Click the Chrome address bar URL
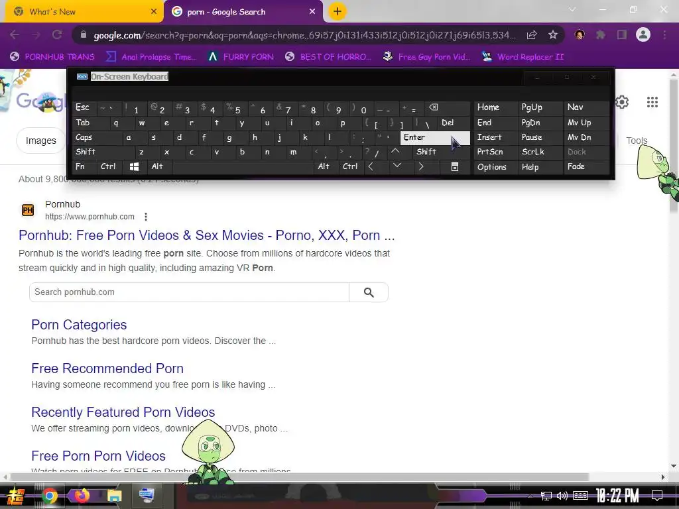This screenshot has height=509, width=679. point(304,35)
